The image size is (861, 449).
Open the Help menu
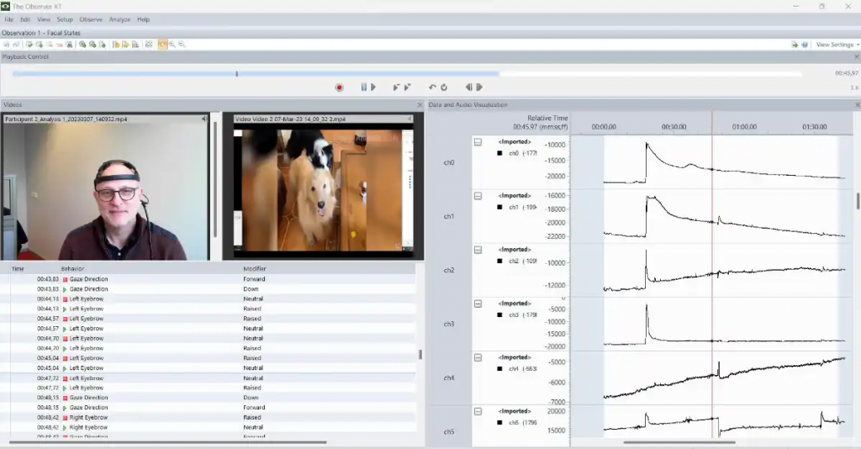coord(143,19)
